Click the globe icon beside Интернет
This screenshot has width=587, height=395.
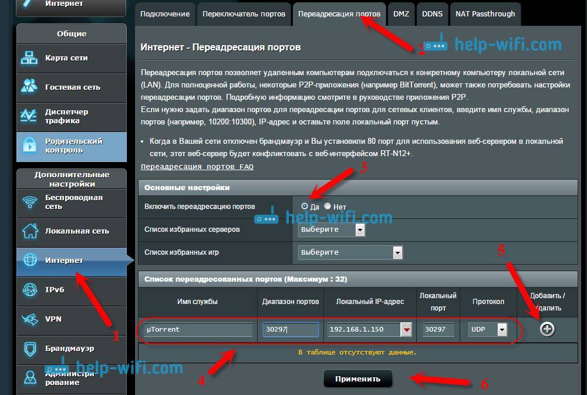pos(30,259)
